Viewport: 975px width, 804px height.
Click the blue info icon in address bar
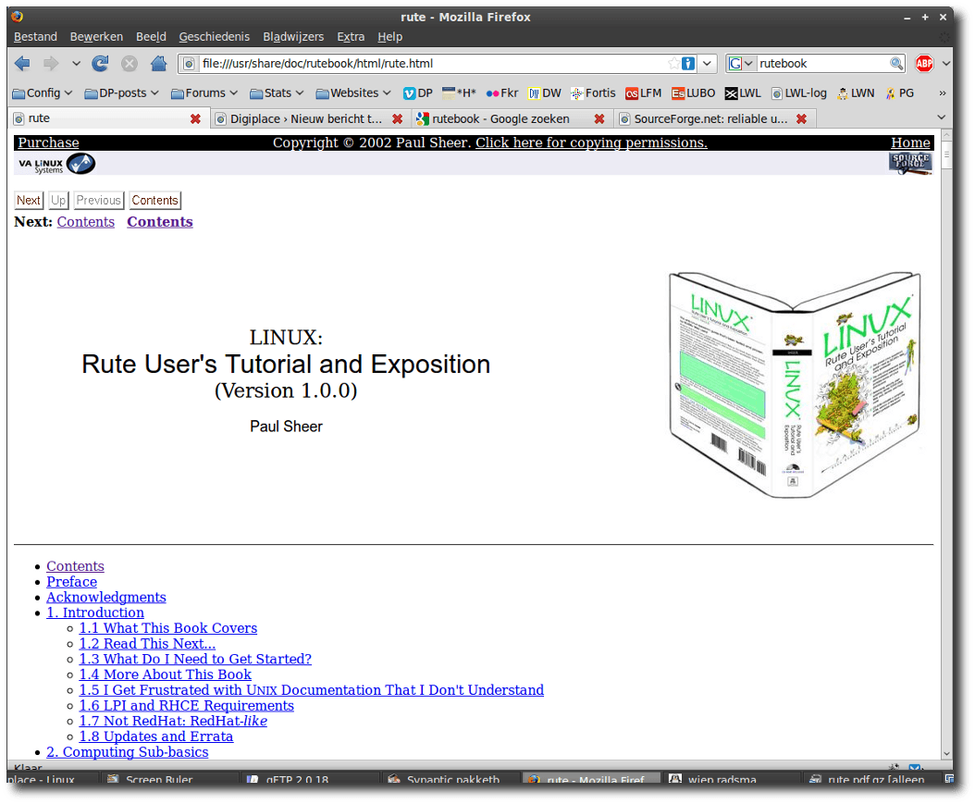[x=688, y=64]
